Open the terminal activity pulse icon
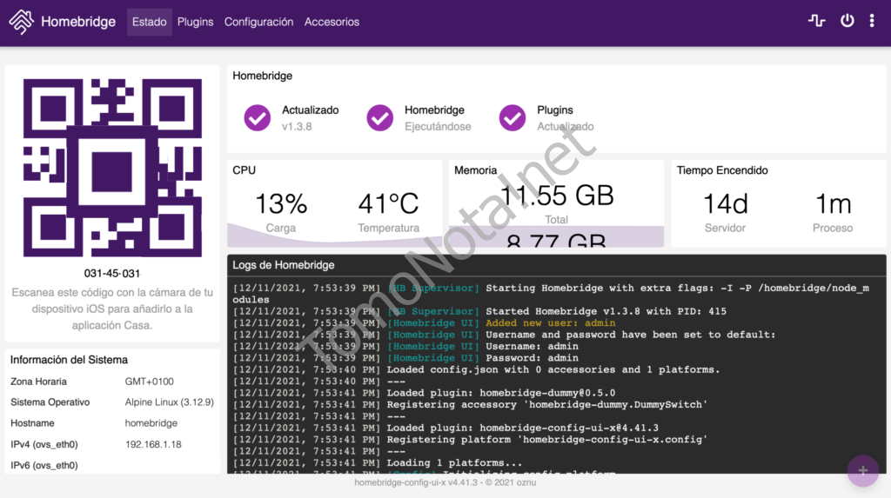This screenshot has height=498, width=891. pyautogui.click(x=816, y=21)
